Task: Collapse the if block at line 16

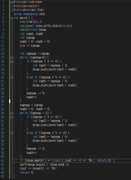Action: [x=12, y=62]
